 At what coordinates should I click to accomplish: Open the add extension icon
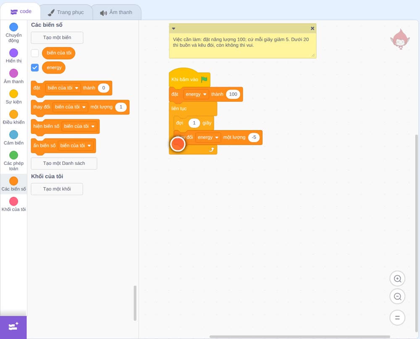coord(13,327)
